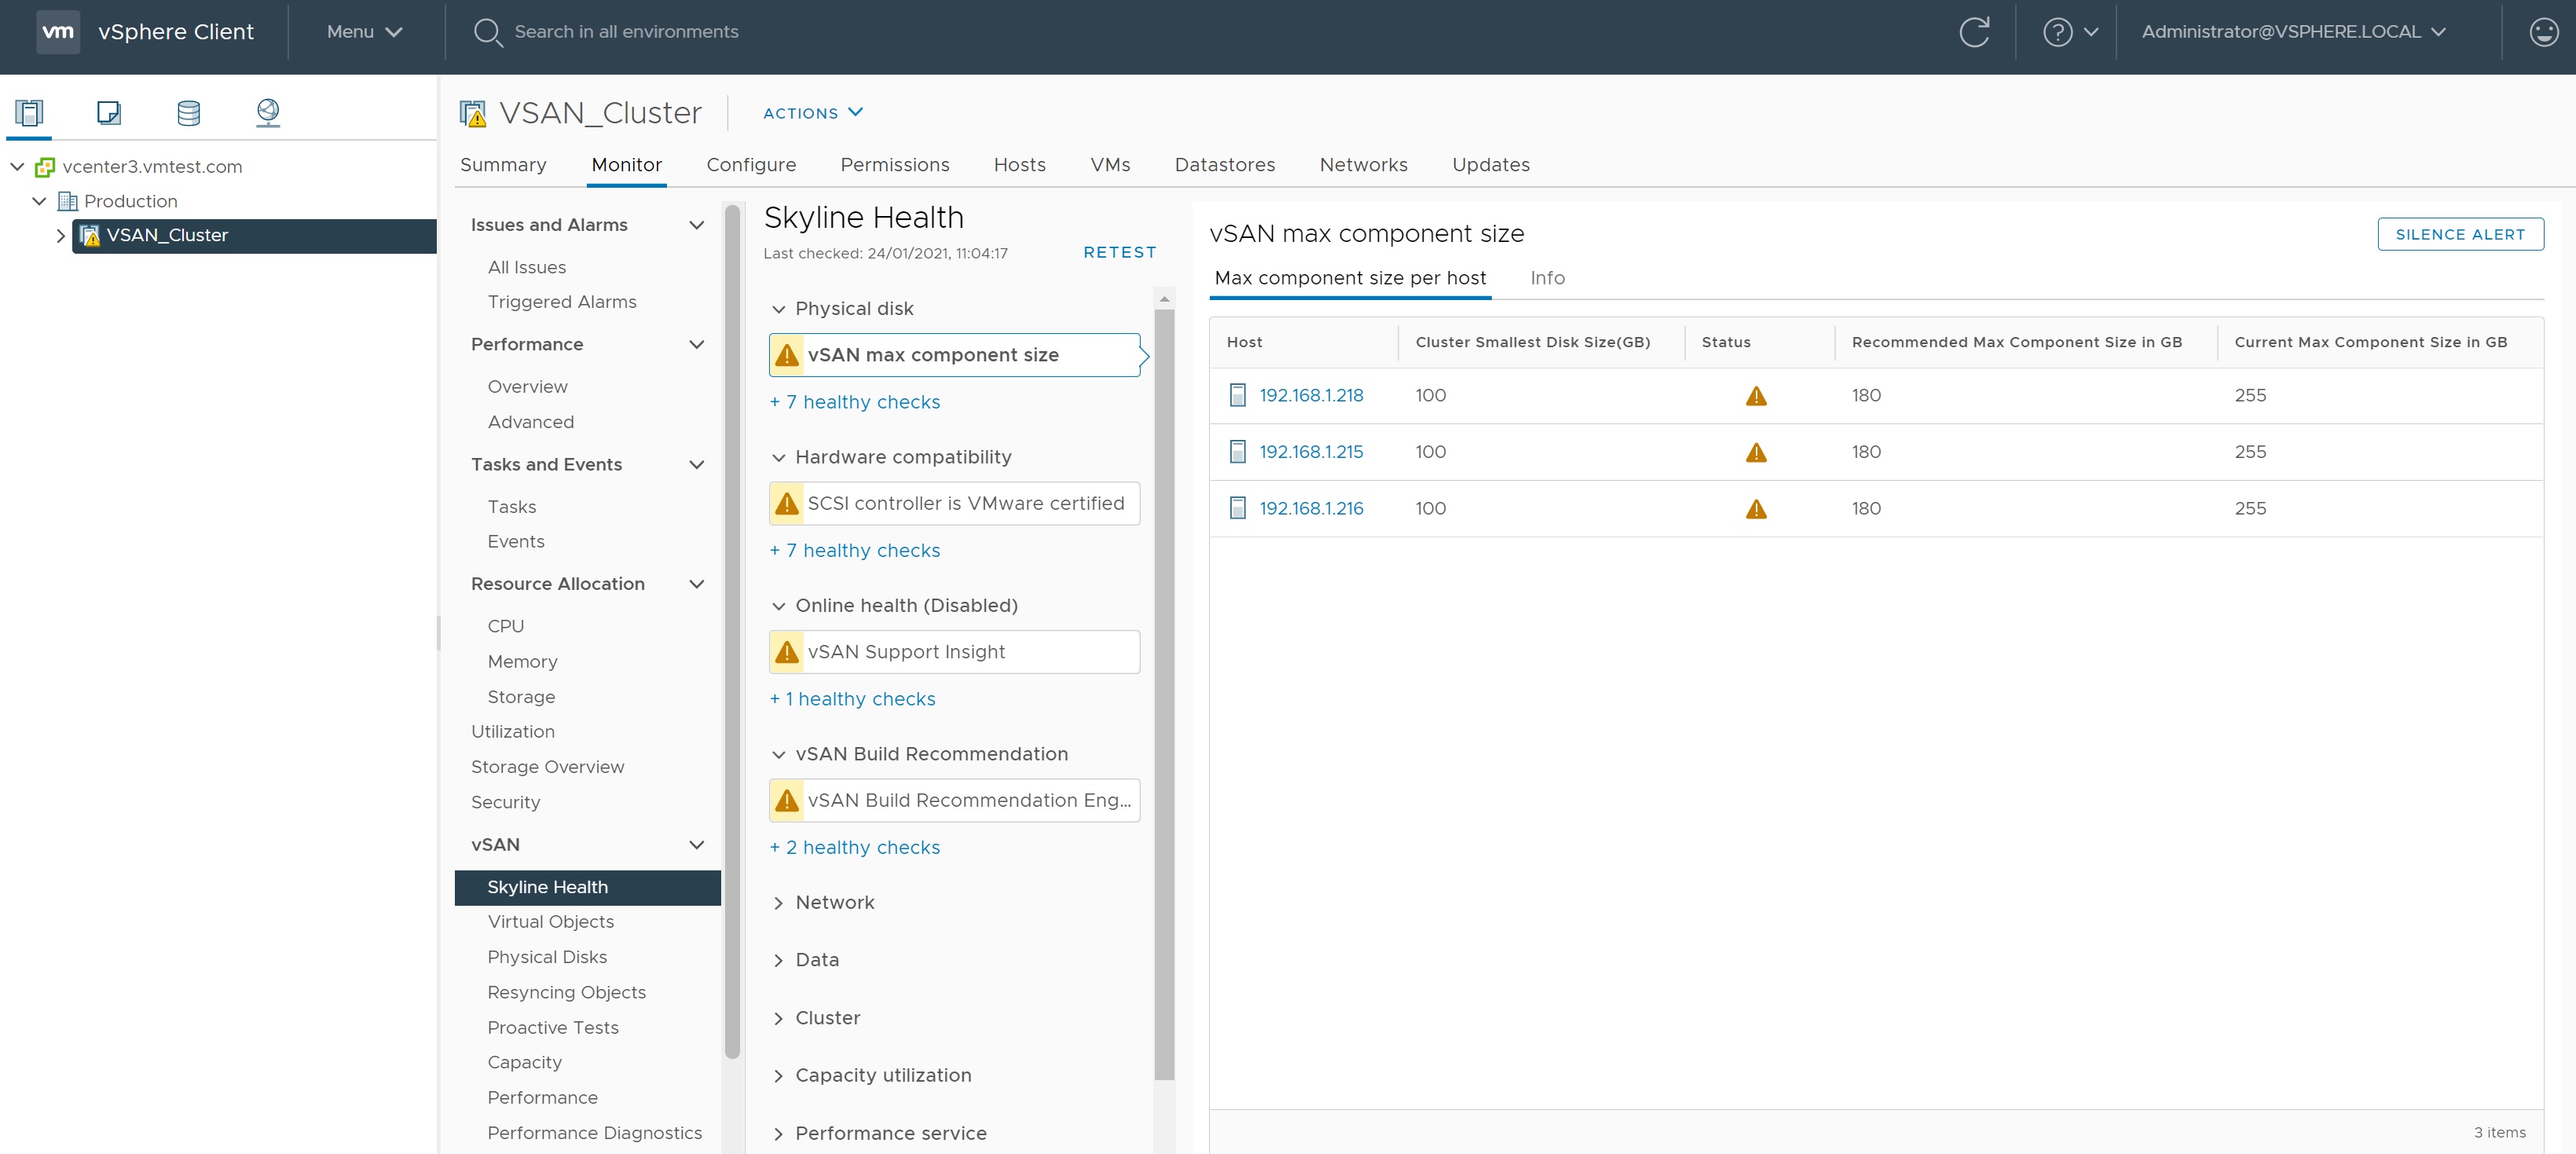Click the search in all environments field
This screenshot has height=1154, width=2576.
click(x=626, y=32)
